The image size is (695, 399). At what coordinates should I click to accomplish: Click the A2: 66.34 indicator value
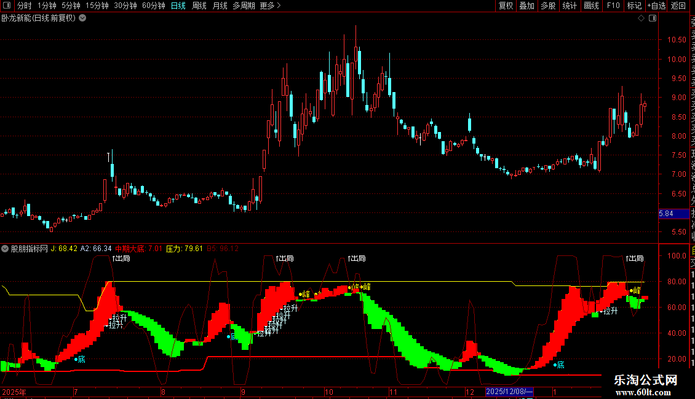click(96, 249)
